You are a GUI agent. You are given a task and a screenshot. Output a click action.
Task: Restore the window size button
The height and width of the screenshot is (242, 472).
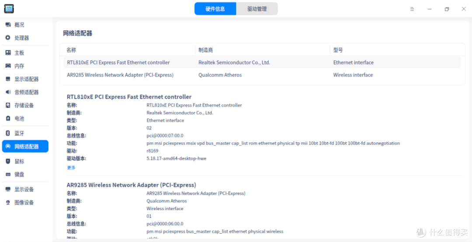click(447, 9)
